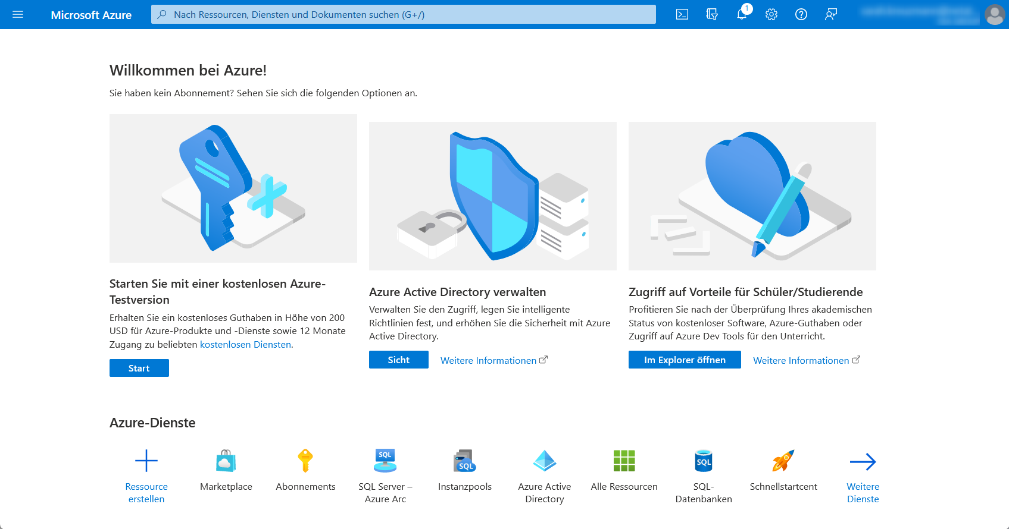Click Im Explorer öffnen button

click(x=685, y=360)
